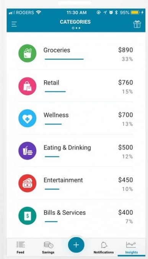
Task: Select the Wellness $700 amount
Action: click(125, 115)
